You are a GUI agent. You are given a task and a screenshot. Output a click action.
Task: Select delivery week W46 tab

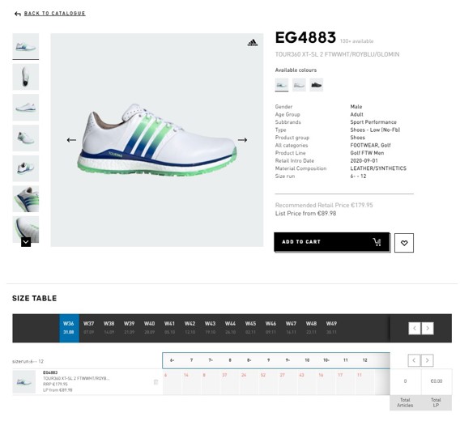click(270, 328)
